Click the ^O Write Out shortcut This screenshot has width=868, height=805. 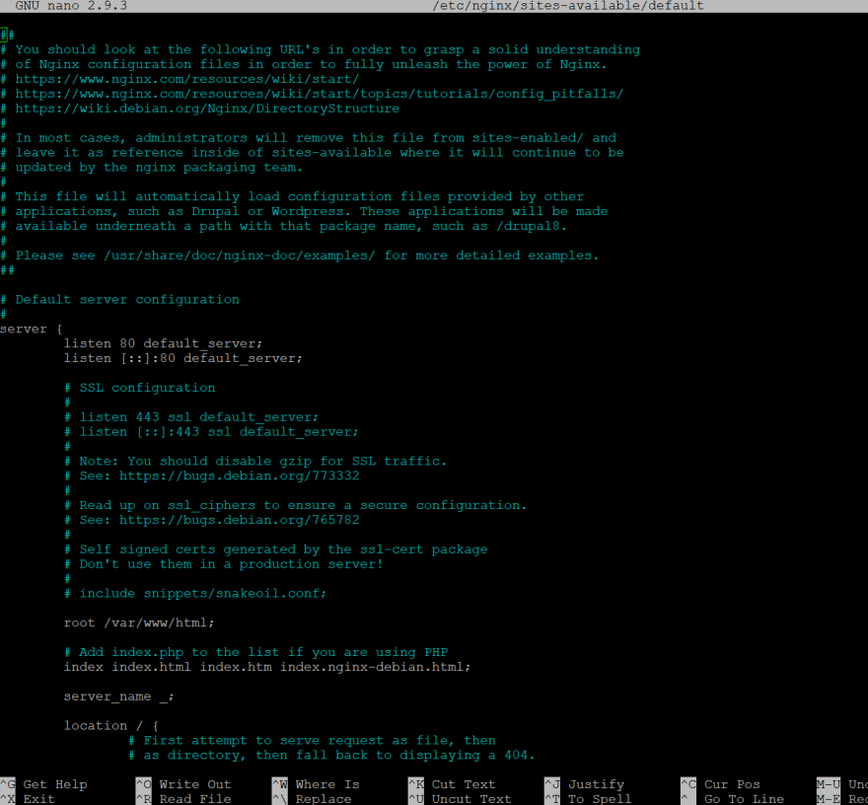coord(183,784)
